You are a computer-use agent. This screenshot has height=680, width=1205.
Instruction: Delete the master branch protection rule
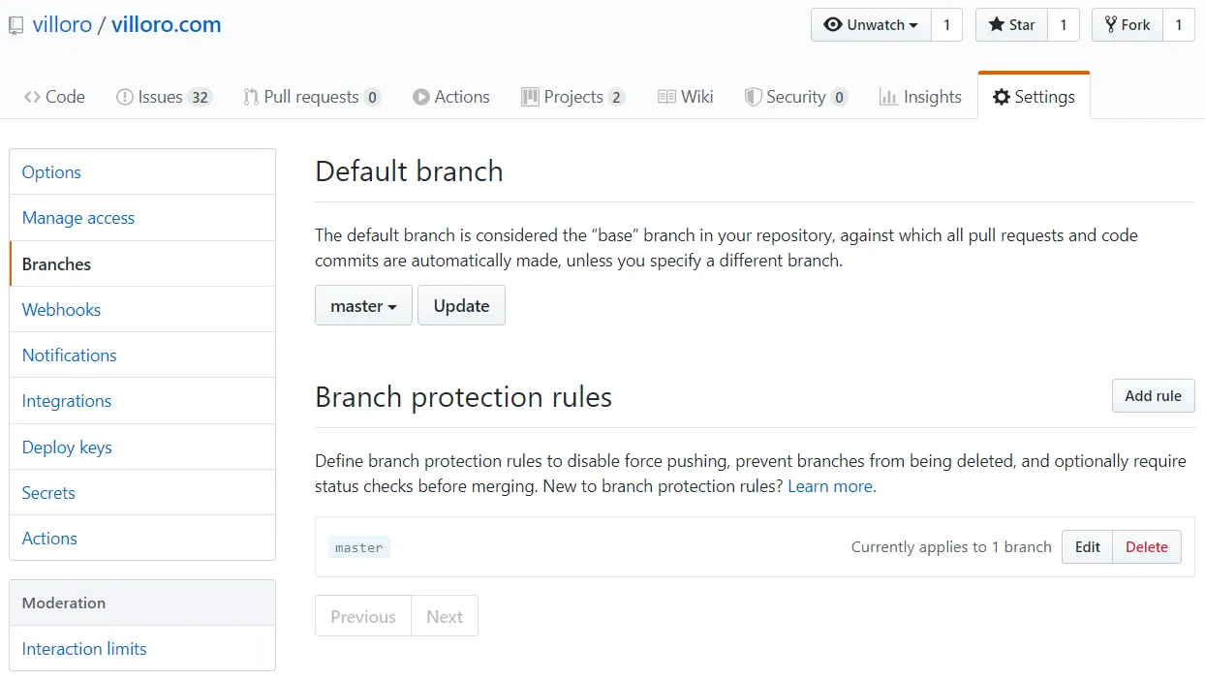click(1147, 546)
